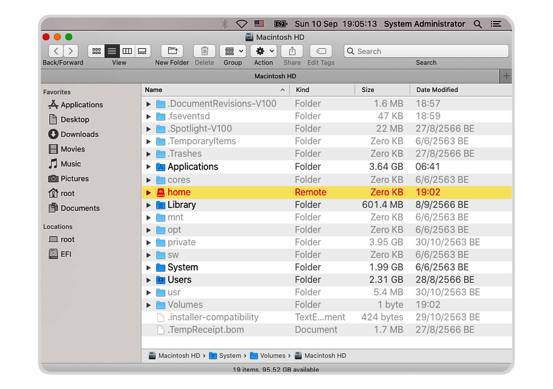553x389 pixels.
Task: Open the Group dropdown menu
Action: 232,51
